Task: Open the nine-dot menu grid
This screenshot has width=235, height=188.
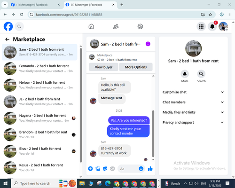Action: (x=201, y=26)
